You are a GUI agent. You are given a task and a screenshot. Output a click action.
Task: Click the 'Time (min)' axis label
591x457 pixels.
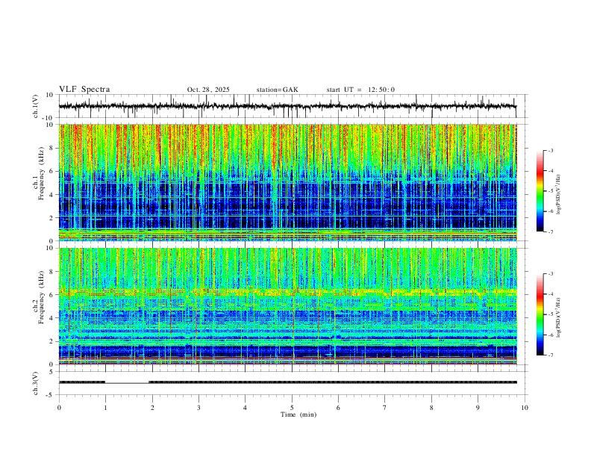[298, 414]
